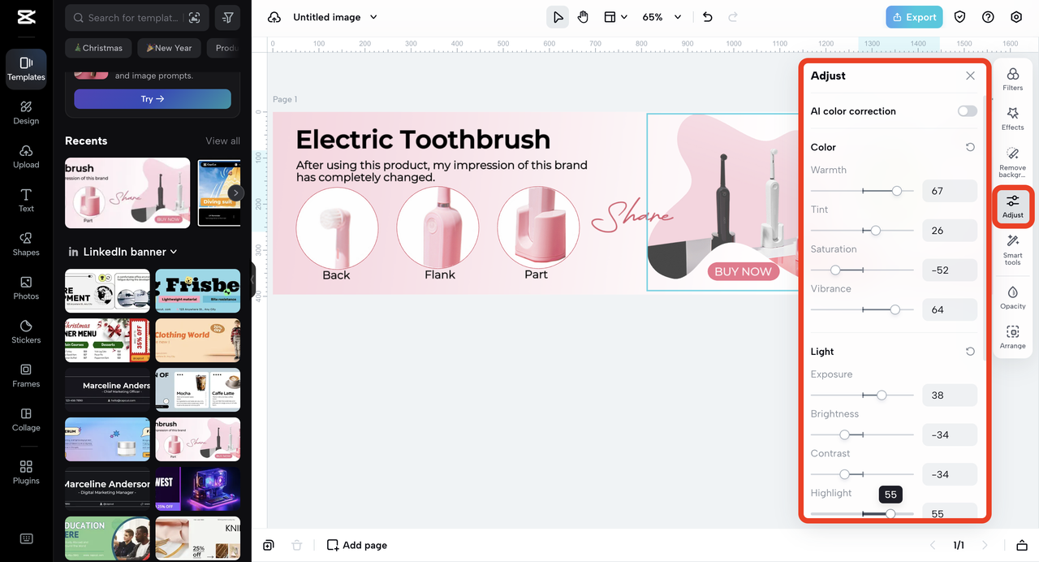
Task: Reset the Color adjustments
Action: tap(970, 147)
